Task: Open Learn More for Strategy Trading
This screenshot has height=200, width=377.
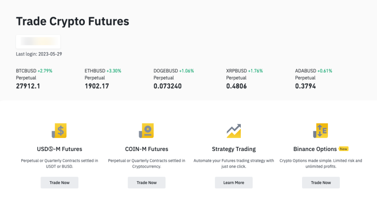Action: (x=234, y=183)
